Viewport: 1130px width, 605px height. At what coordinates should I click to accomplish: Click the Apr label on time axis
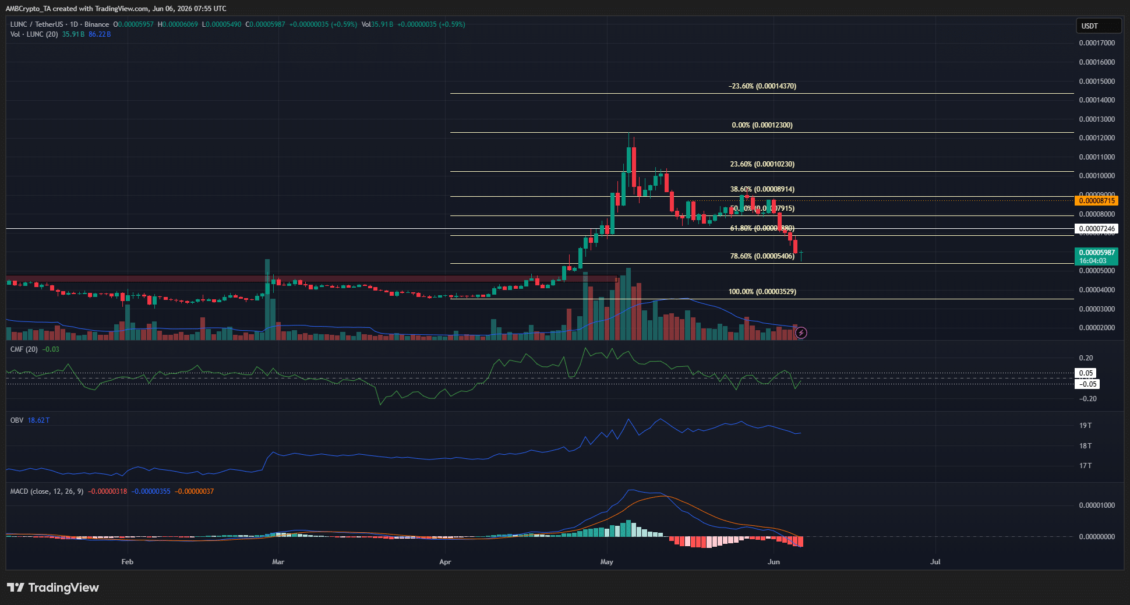[445, 562]
